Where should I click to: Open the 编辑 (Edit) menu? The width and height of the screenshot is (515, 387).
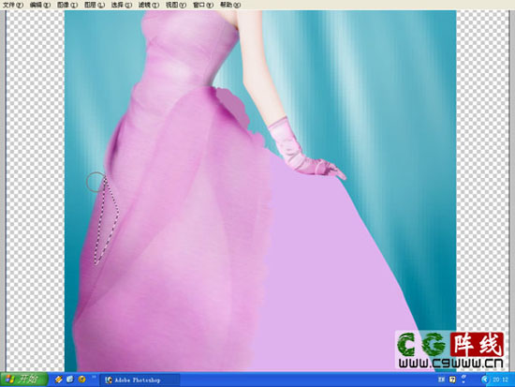tap(40, 5)
